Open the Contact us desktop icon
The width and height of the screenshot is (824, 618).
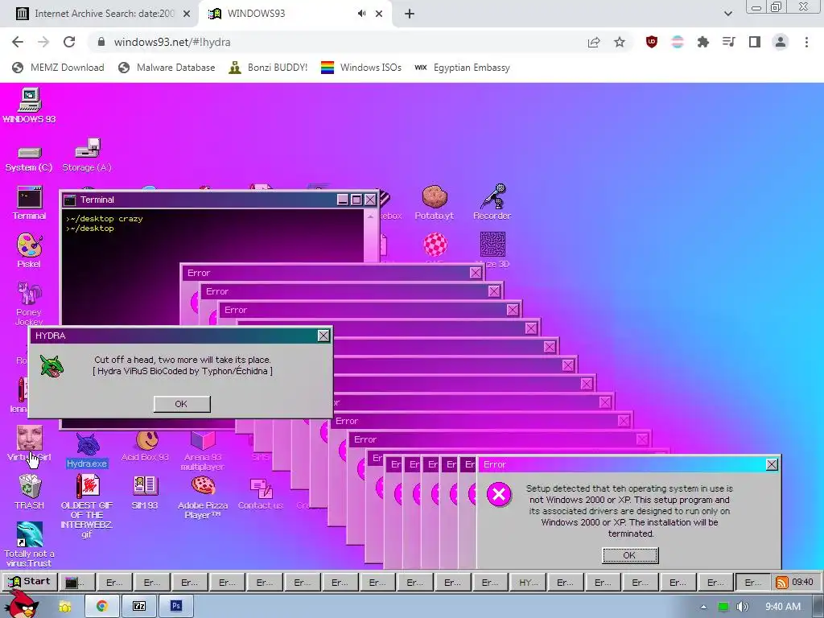pyautogui.click(x=261, y=494)
